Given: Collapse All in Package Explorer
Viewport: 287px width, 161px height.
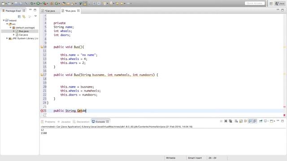Looking at the screenshot, I should [19, 17].
